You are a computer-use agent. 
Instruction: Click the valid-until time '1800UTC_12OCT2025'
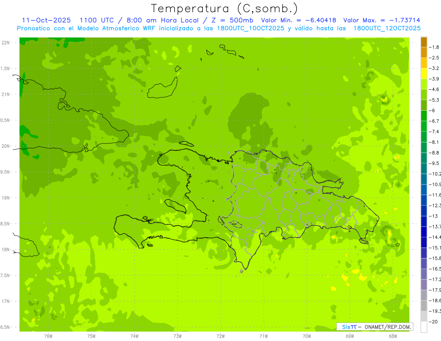387,28
